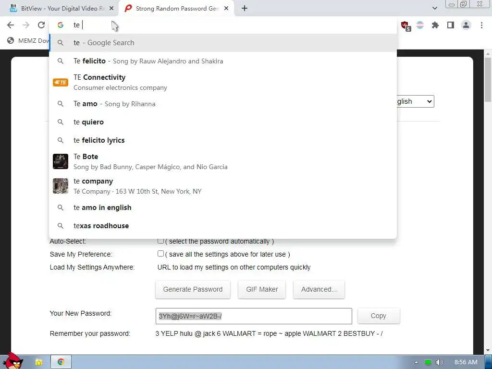Click the te company photo thumbnail
The image size is (492, 369).
point(61,186)
